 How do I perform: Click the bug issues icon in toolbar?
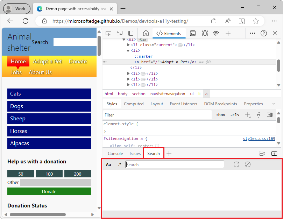click(x=205, y=33)
